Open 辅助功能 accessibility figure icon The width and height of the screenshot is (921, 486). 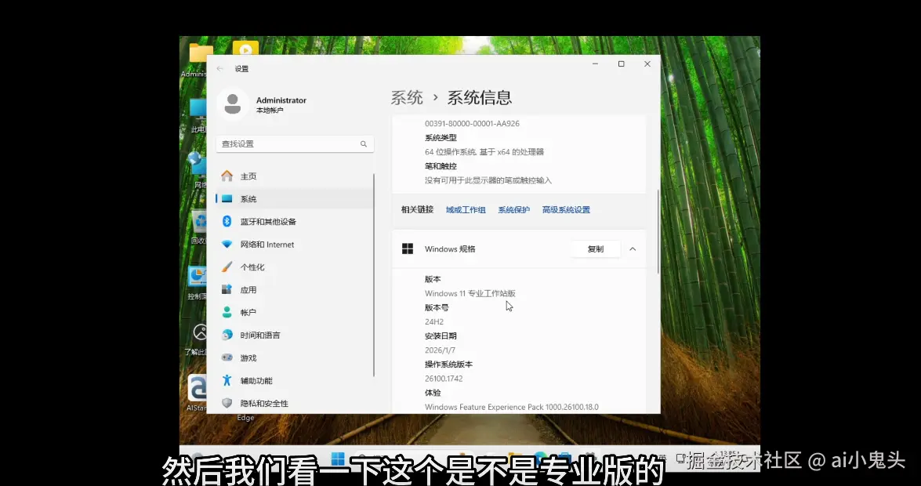pos(227,380)
